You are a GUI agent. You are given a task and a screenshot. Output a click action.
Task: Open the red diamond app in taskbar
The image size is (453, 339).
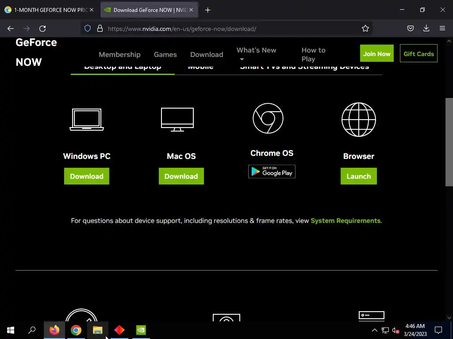pyautogui.click(x=119, y=330)
